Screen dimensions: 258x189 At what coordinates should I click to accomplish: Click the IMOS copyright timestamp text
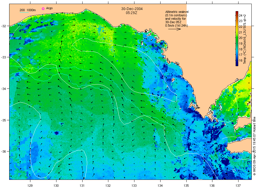[254, 146]
